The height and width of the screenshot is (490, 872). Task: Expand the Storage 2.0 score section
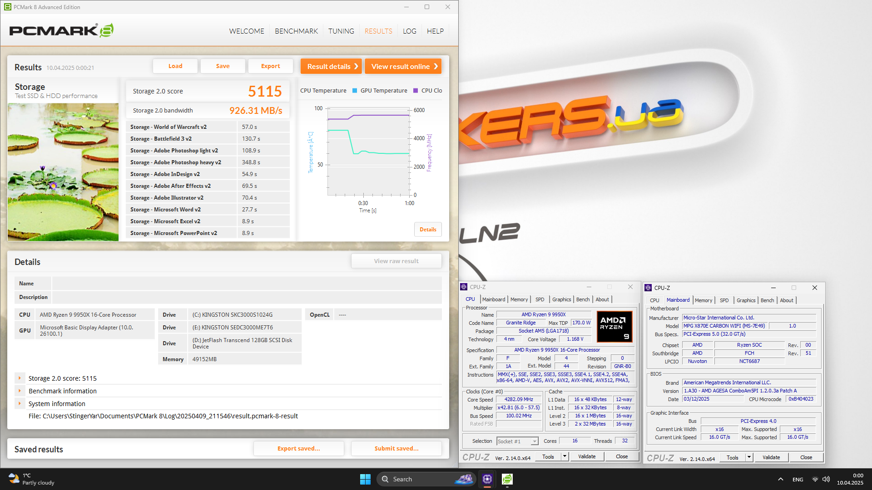click(20, 378)
